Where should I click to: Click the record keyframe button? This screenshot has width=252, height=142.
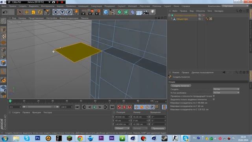(119, 107)
